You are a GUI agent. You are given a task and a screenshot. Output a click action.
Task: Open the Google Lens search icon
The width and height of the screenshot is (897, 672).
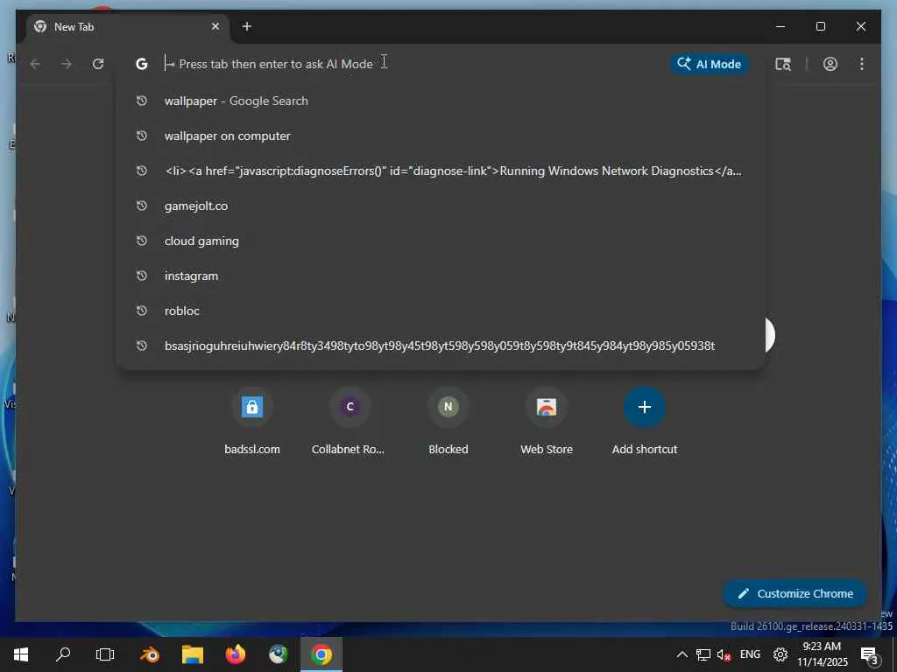tap(783, 64)
